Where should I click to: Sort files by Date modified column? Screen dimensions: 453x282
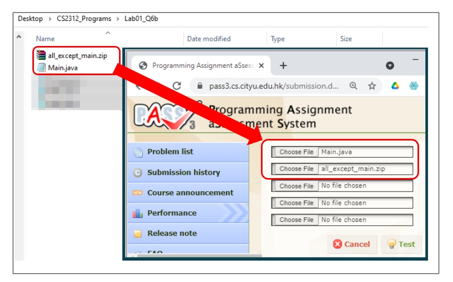pos(209,39)
